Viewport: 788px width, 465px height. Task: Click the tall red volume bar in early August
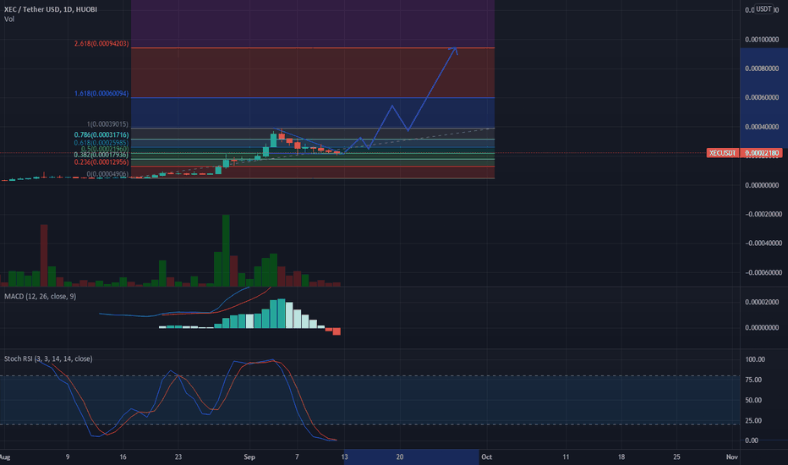click(x=44, y=255)
